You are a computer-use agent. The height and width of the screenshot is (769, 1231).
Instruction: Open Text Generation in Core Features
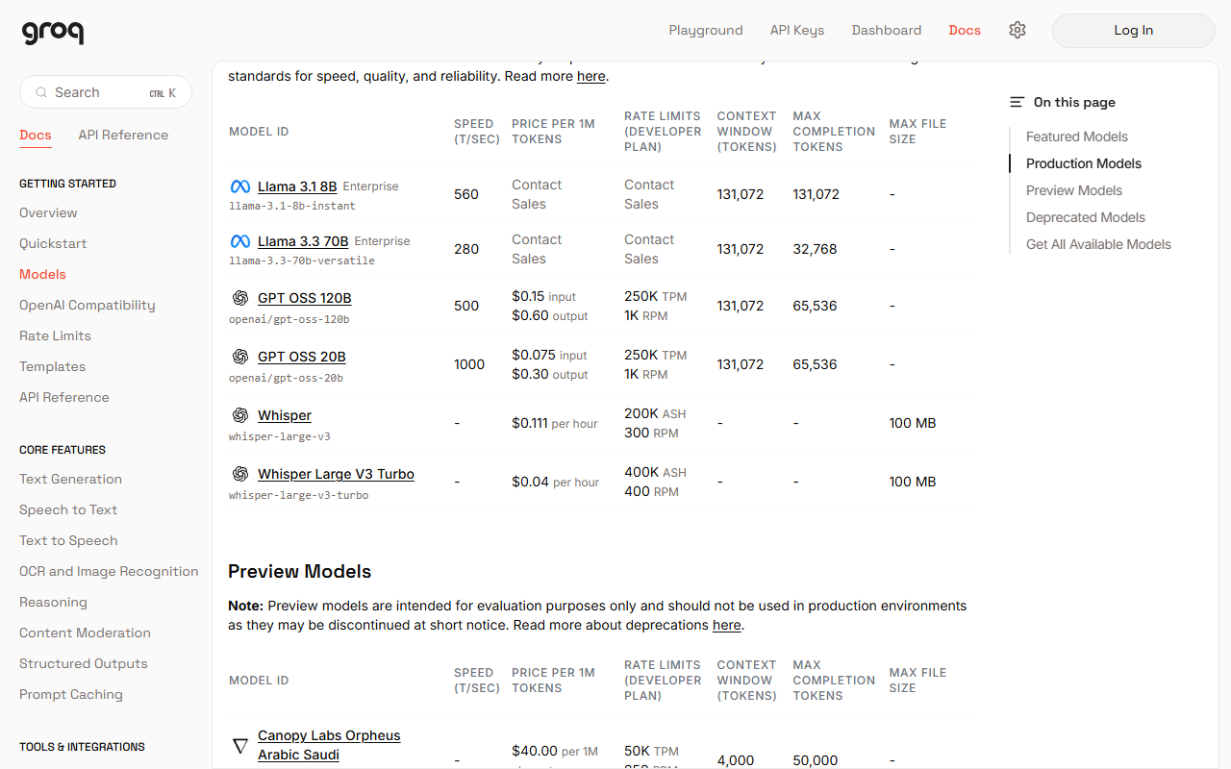pyautogui.click(x=70, y=479)
